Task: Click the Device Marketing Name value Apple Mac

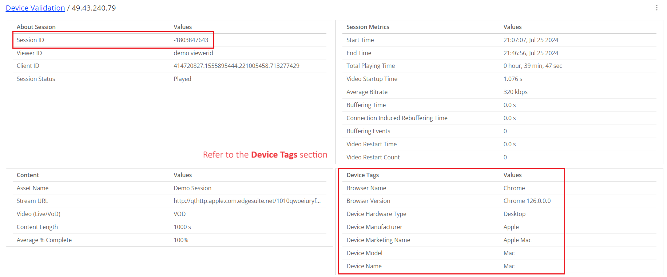Action: coord(517,240)
